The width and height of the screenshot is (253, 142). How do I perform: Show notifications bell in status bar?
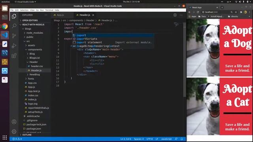coord(182,139)
